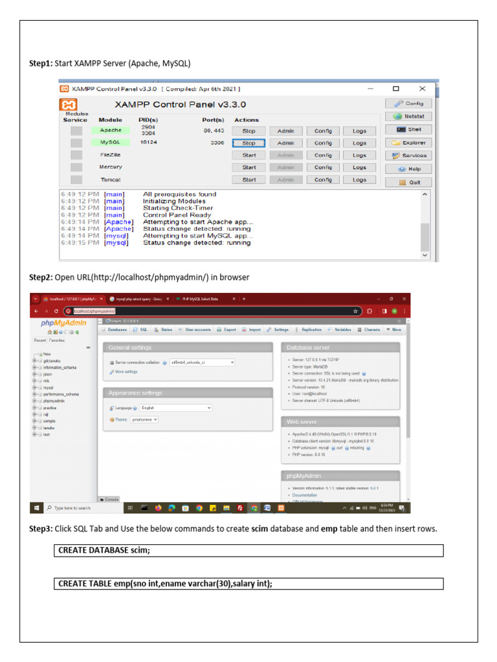Expand the mysql database node

(34, 387)
